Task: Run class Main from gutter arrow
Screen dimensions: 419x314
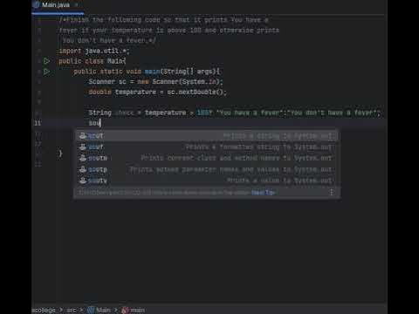Action: 46,61
